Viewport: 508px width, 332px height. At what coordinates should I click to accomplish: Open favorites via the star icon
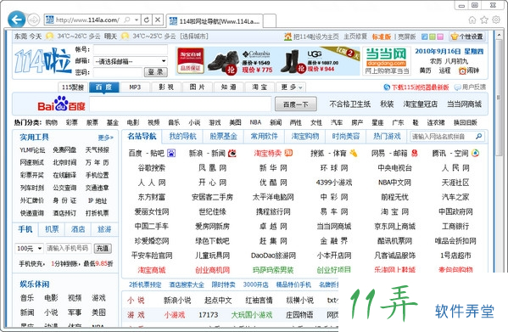(x=484, y=20)
